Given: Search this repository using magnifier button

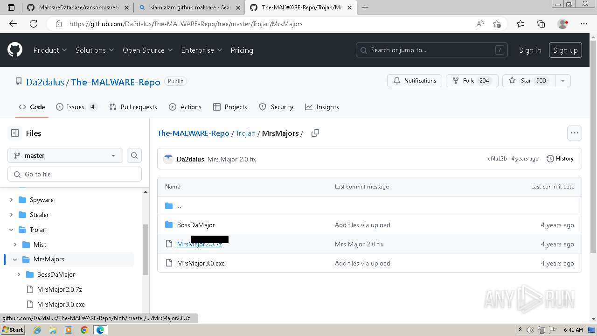Looking at the screenshot, I should tap(134, 155).
